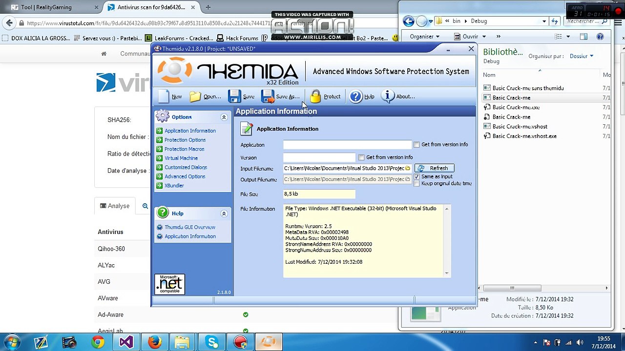Go to Protection Macros section
Image resolution: width=625 pixels, height=351 pixels.
[184, 149]
